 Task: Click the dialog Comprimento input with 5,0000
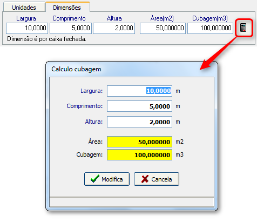point(139,106)
